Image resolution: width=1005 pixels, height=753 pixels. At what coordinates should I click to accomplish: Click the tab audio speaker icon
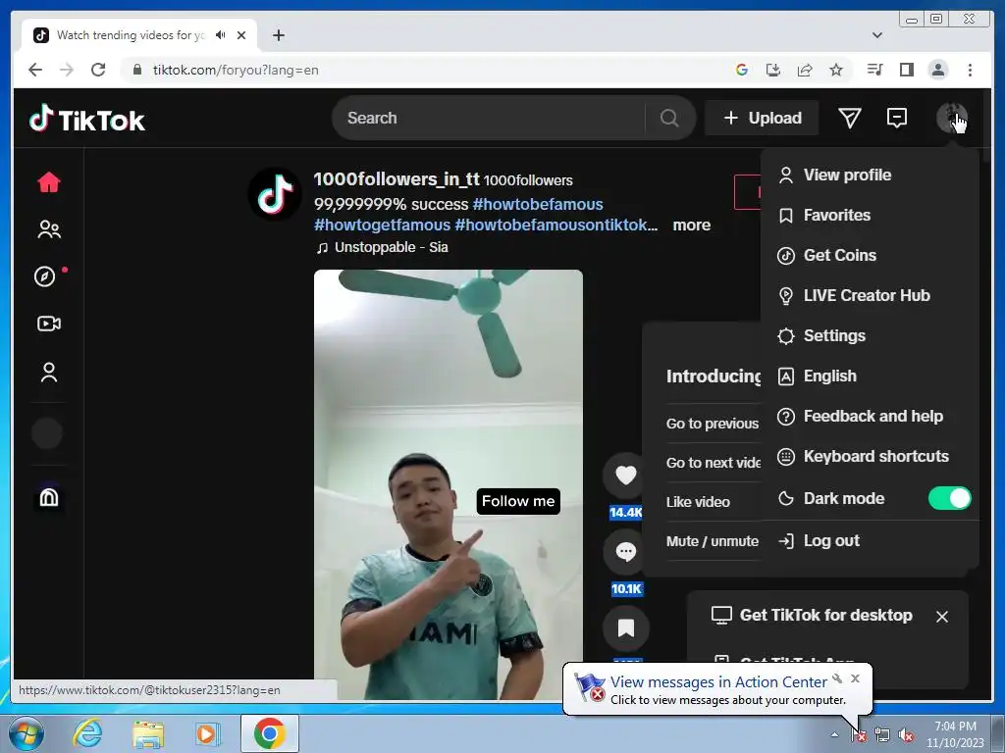click(x=221, y=35)
